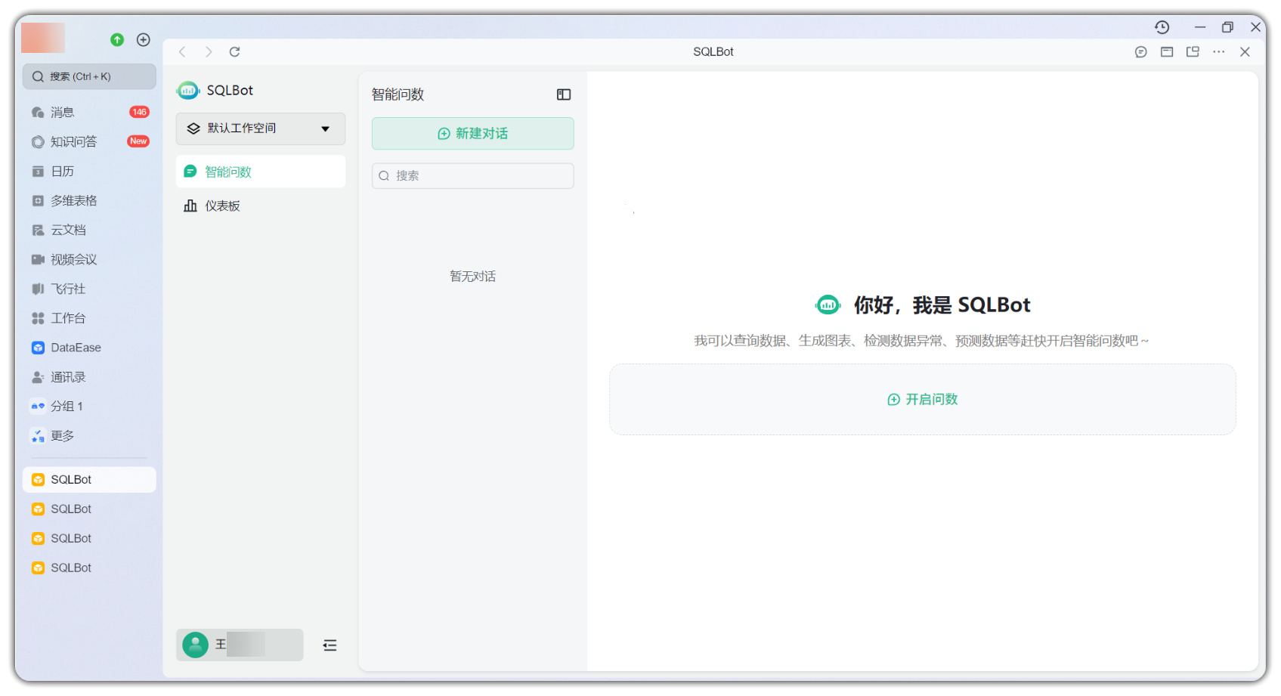Click the SQLBot chat search input field
This screenshot has height=696, width=1281.
(x=472, y=175)
